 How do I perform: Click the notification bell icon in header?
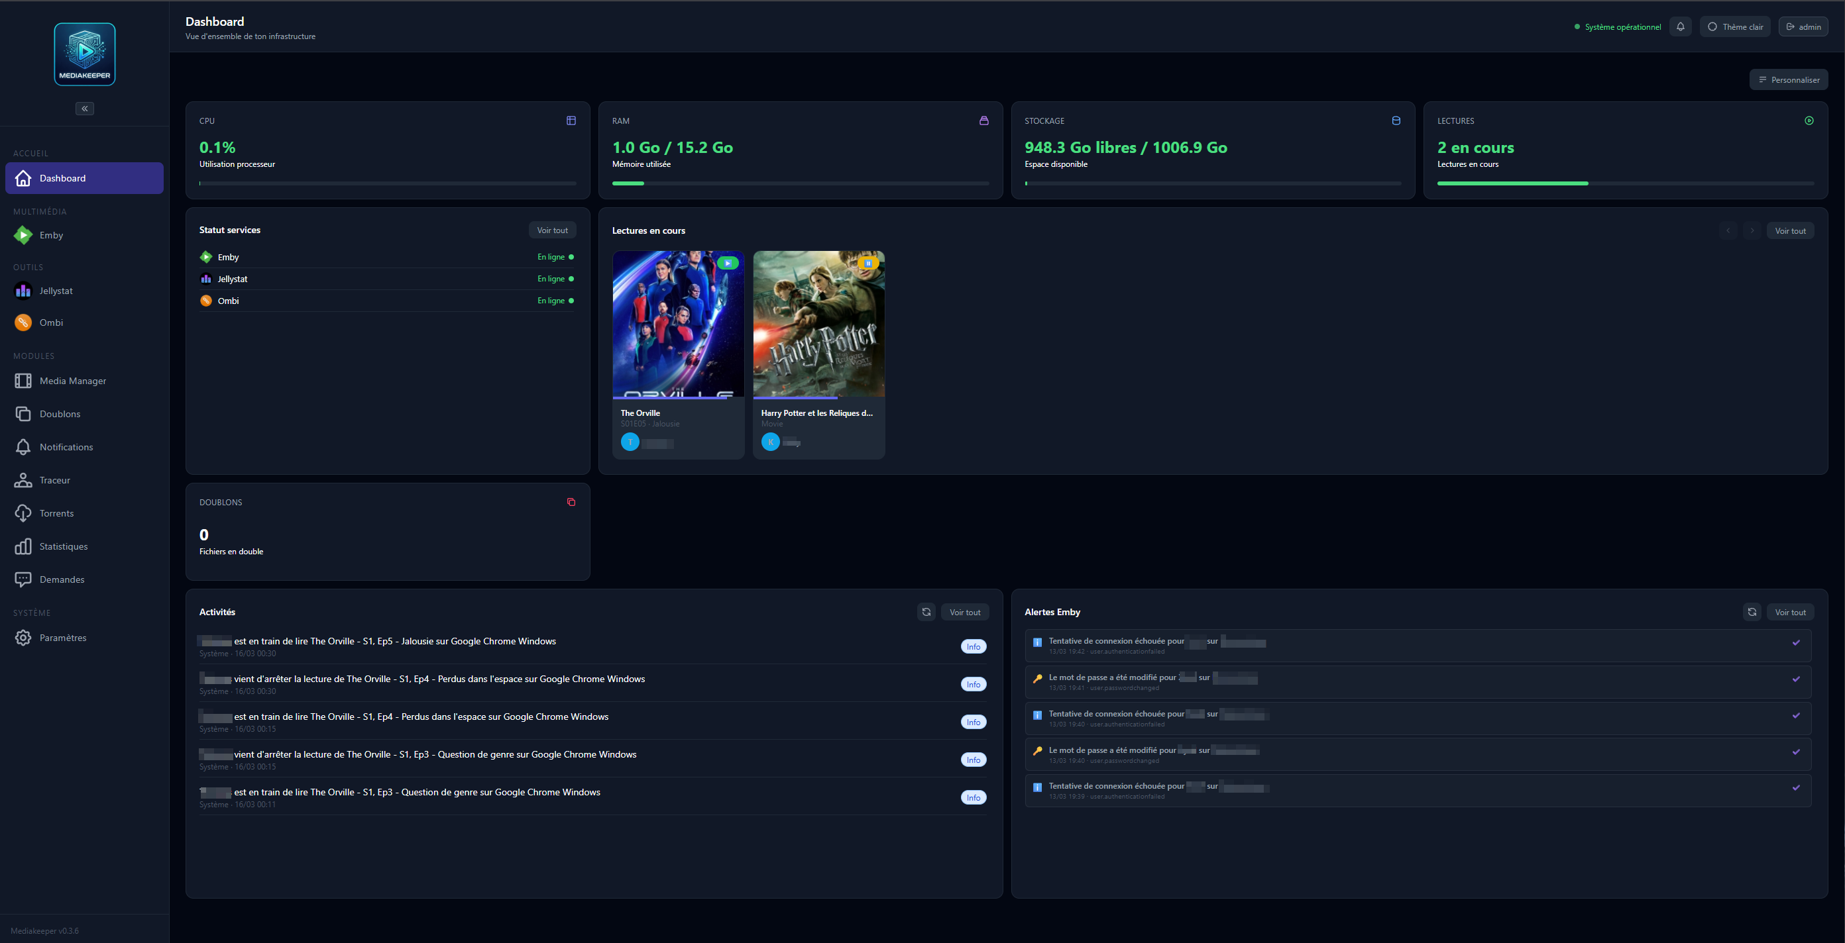click(x=1680, y=26)
